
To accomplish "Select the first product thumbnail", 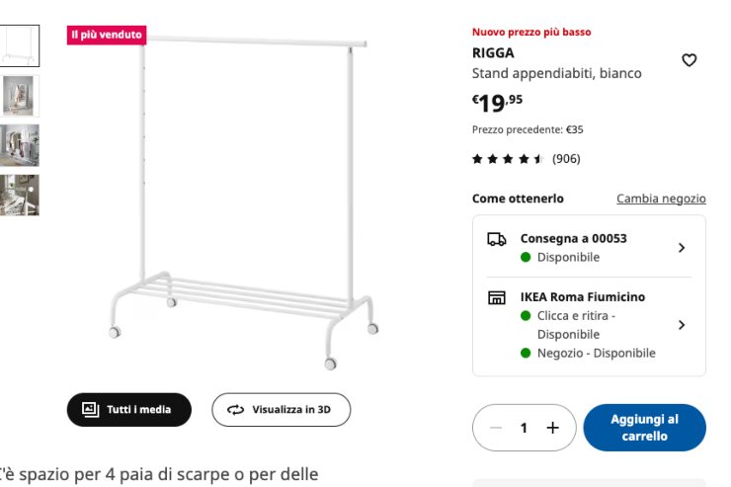I will click(20, 45).
